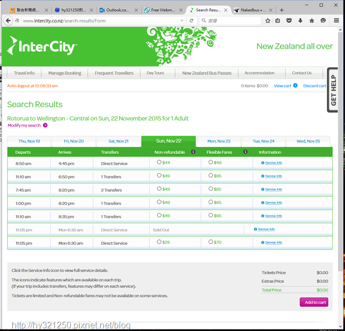Screen dimensions: 345x331
Task: Open the Accommodation menu
Action: click(x=259, y=73)
